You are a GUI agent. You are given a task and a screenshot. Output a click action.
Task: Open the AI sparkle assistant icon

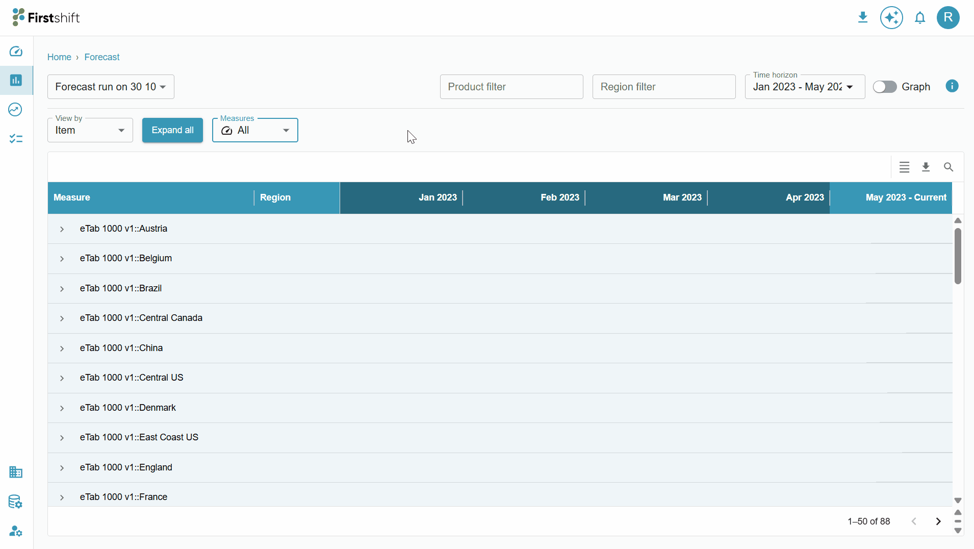click(x=891, y=18)
